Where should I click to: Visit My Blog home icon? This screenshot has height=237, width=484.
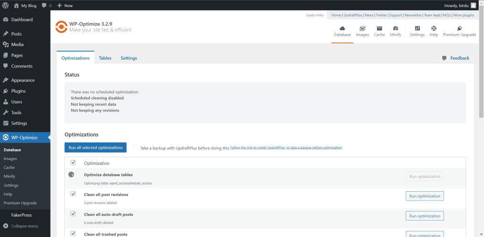pos(17,6)
